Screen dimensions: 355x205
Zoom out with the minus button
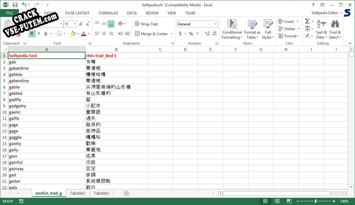click(x=298, y=201)
